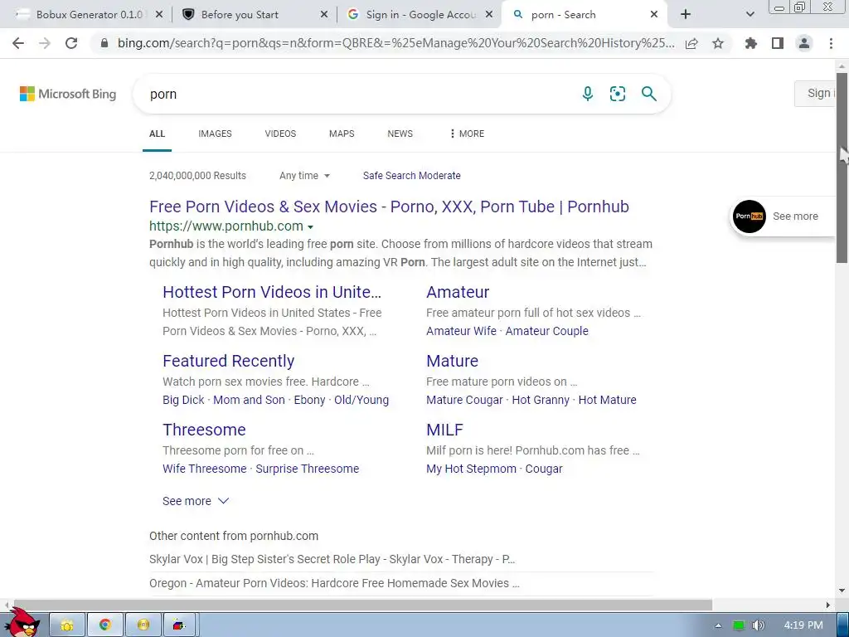Screen dimensions: 849x637
Task: Click the scroll right arrow
Action: (x=828, y=605)
